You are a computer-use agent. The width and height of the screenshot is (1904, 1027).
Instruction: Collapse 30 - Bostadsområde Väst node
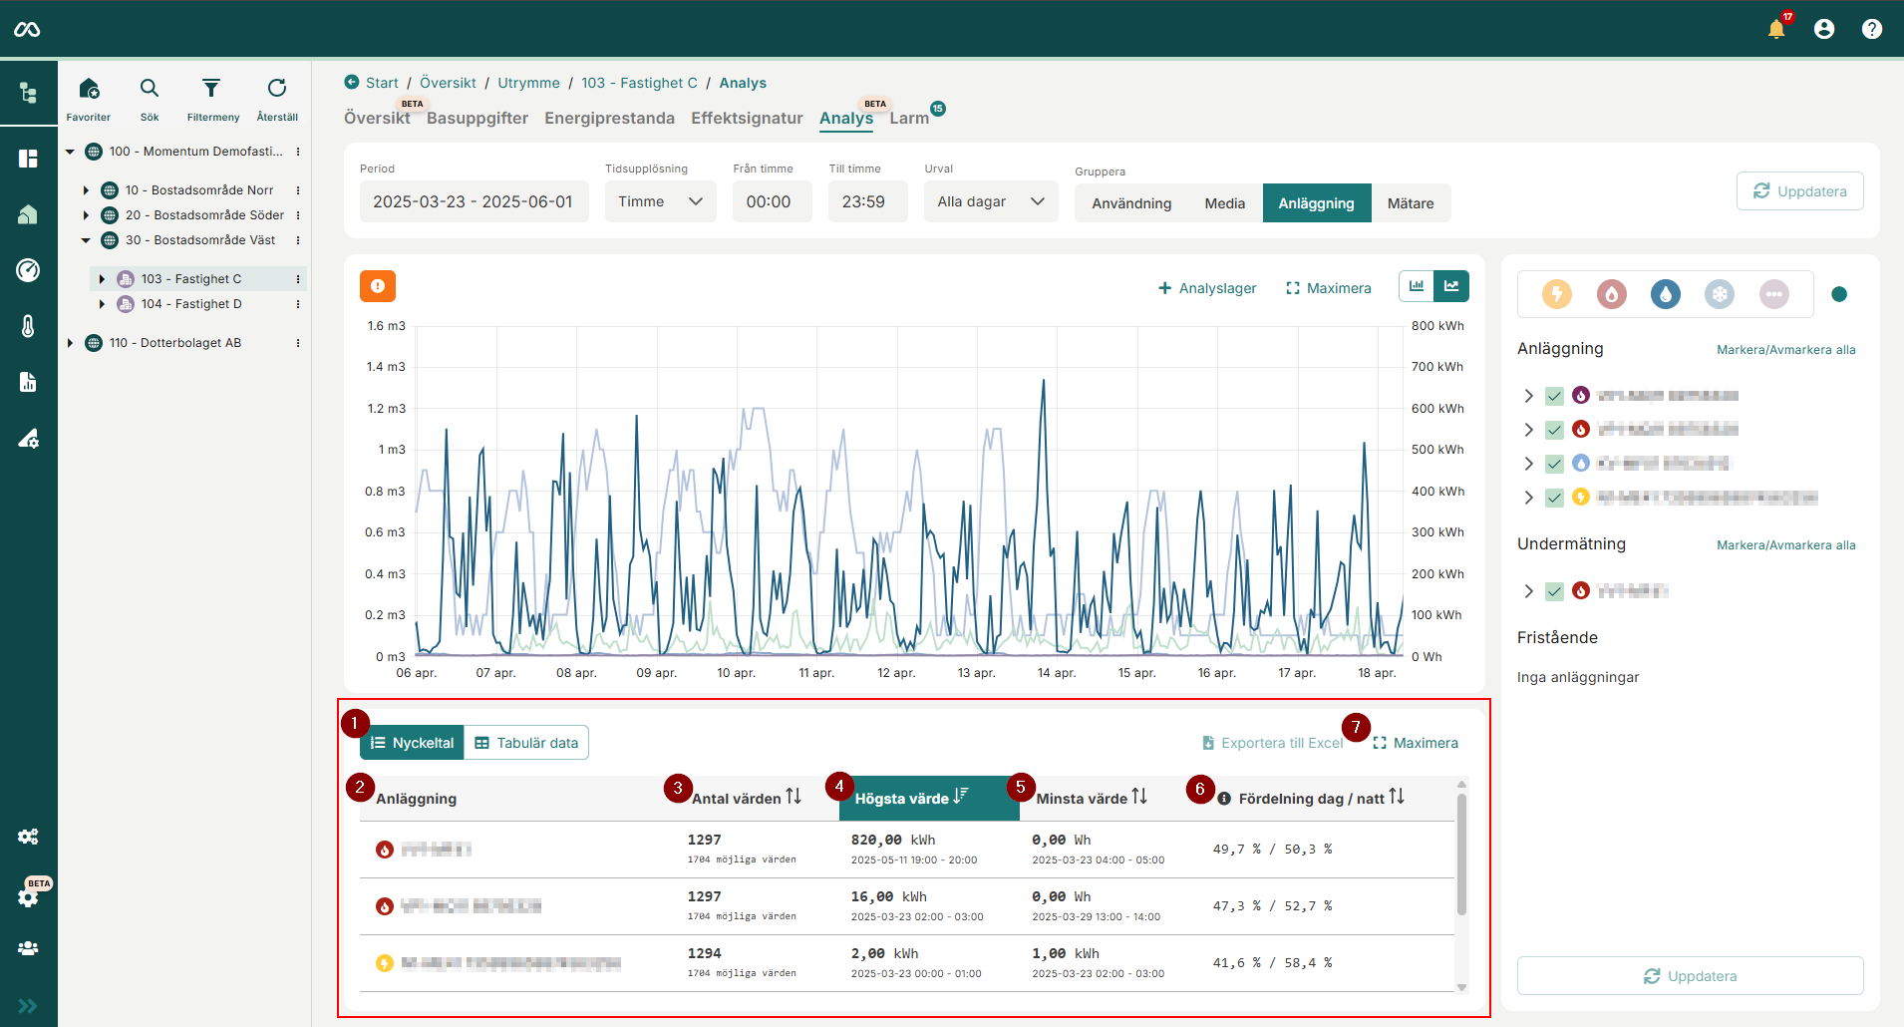tap(86, 240)
